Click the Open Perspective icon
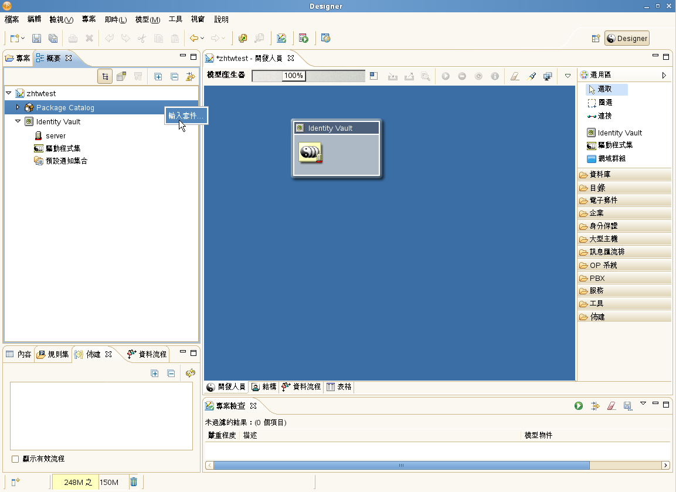Viewport: 676px width, 492px height. pyautogui.click(x=596, y=38)
